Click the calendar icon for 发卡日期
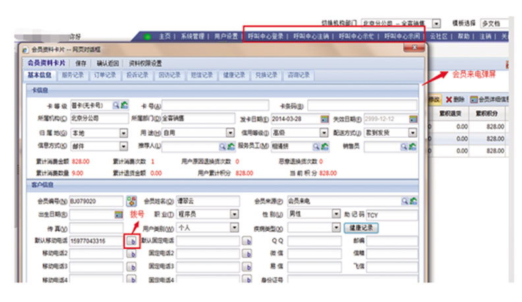 324,119
